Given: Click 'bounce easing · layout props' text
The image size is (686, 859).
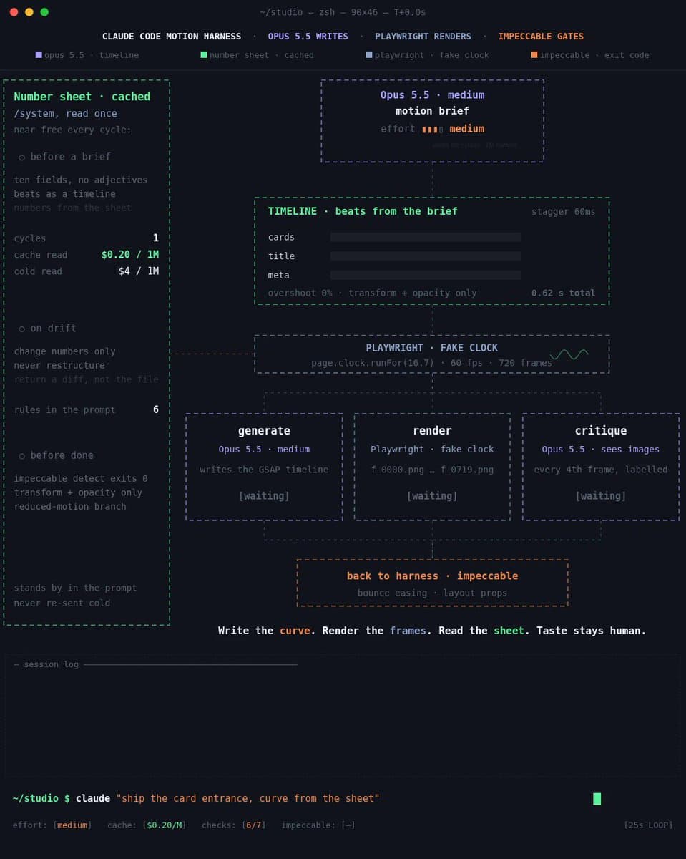Looking at the screenshot, I should (432, 593).
